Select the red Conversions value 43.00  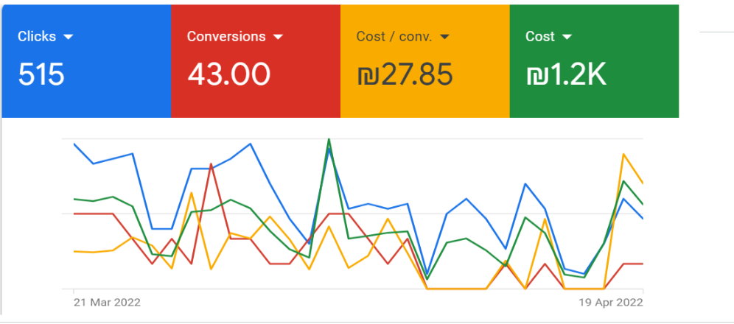pyautogui.click(x=229, y=74)
